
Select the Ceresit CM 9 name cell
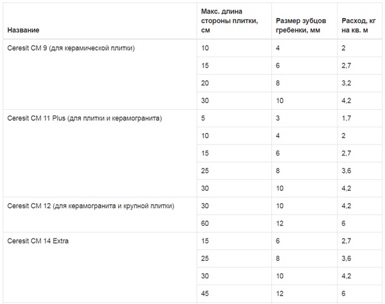coord(71,48)
